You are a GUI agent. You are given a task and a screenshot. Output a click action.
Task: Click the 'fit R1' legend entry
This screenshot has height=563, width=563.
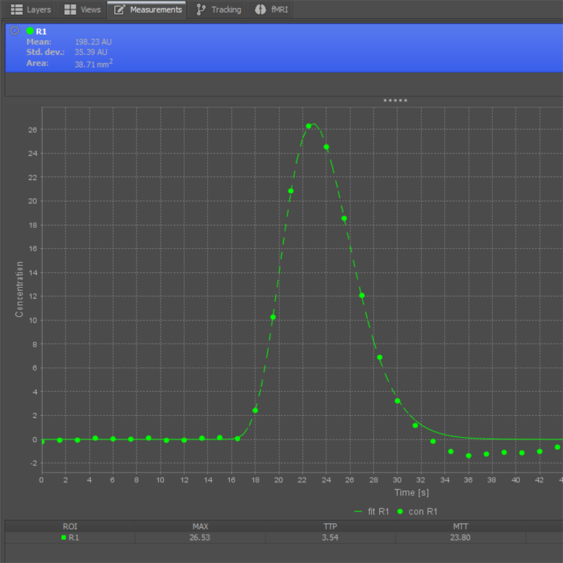click(x=371, y=511)
